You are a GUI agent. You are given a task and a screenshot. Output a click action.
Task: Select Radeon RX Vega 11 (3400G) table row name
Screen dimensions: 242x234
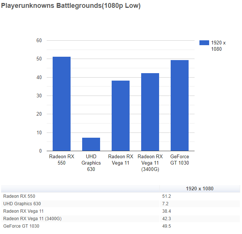[x=32, y=219]
